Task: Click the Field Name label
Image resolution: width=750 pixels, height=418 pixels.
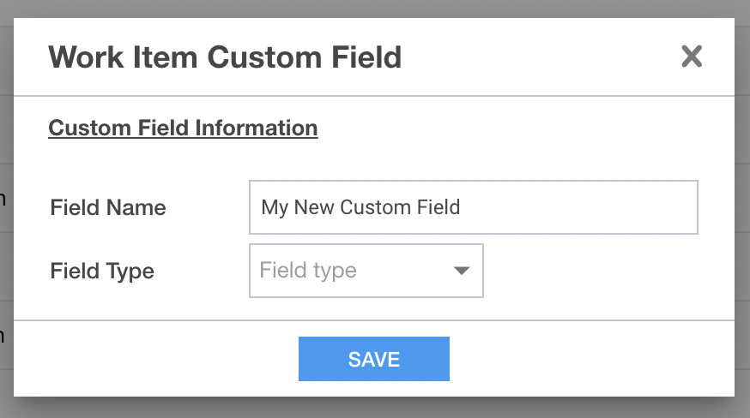Action: [108, 208]
